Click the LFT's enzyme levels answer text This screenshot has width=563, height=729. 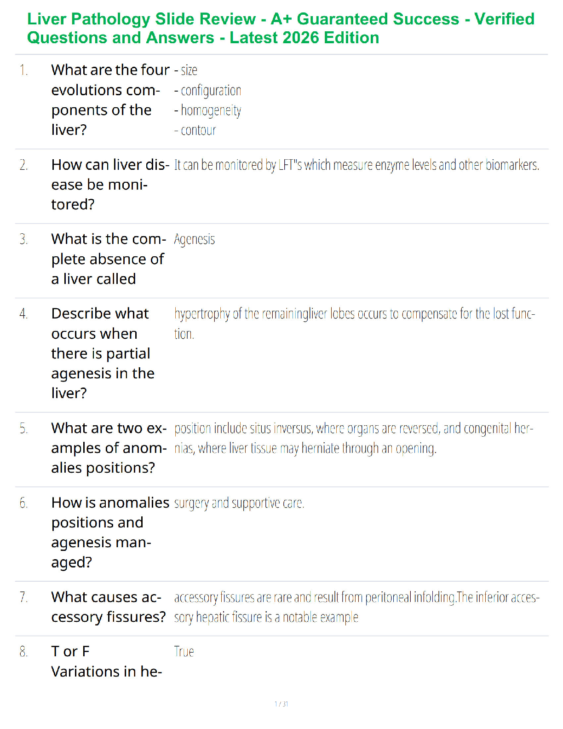(356, 165)
